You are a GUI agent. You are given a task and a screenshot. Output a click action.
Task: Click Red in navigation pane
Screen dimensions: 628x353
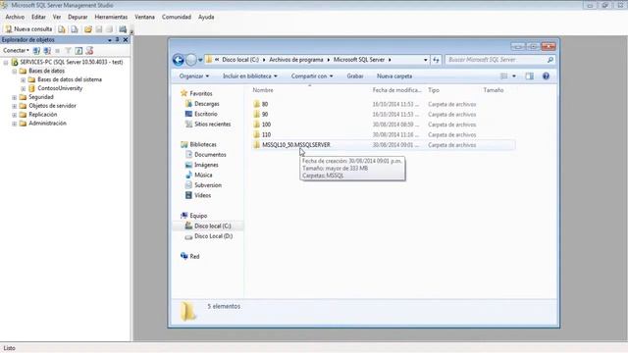click(194, 256)
